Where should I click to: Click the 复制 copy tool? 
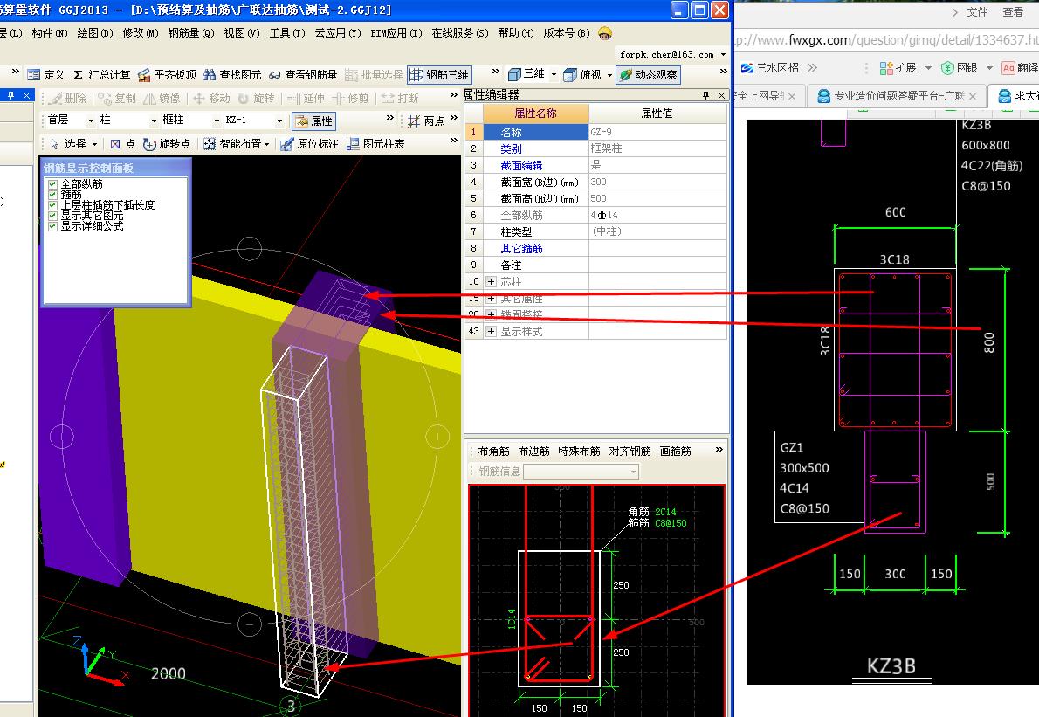point(117,98)
